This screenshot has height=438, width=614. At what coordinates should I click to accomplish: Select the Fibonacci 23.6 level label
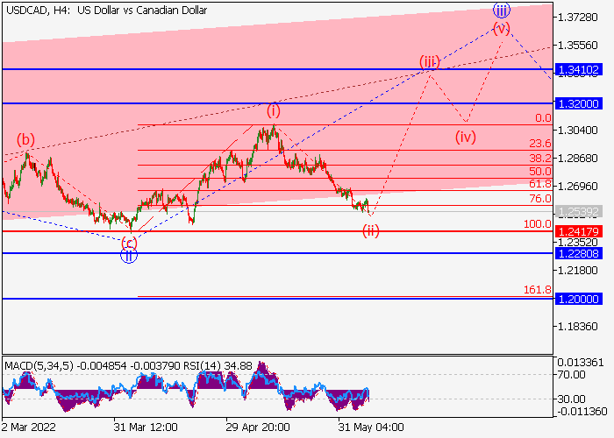pyautogui.click(x=540, y=144)
